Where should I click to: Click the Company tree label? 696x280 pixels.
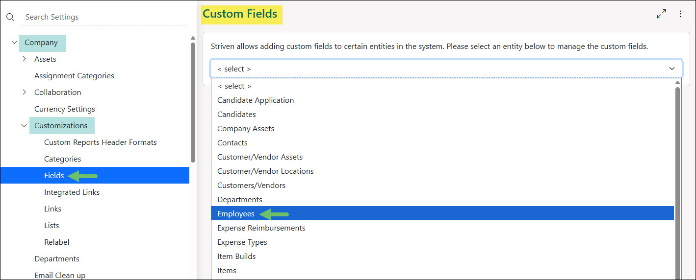coord(41,43)
